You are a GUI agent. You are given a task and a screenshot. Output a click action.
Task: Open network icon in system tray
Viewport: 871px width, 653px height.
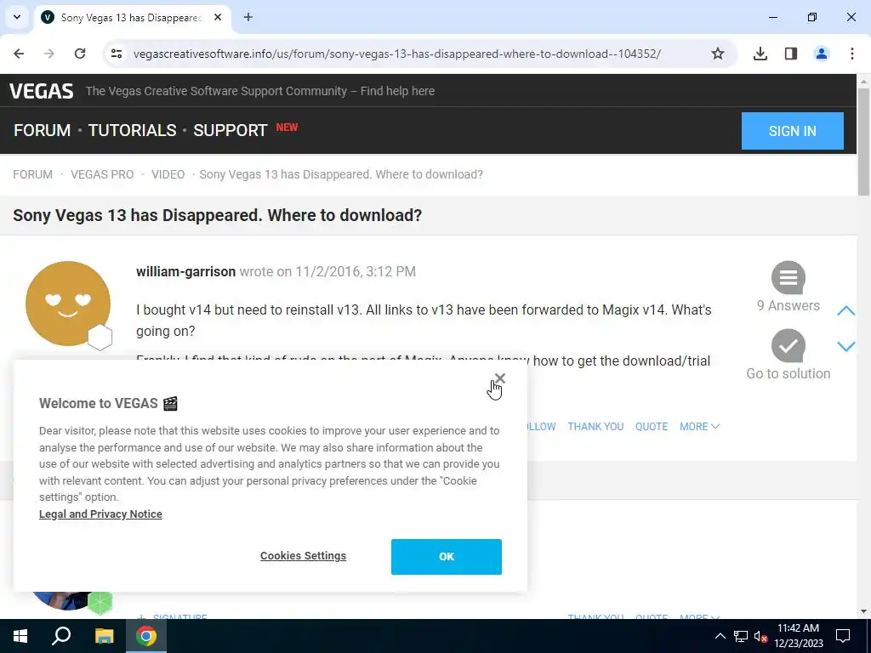point(741,636)
